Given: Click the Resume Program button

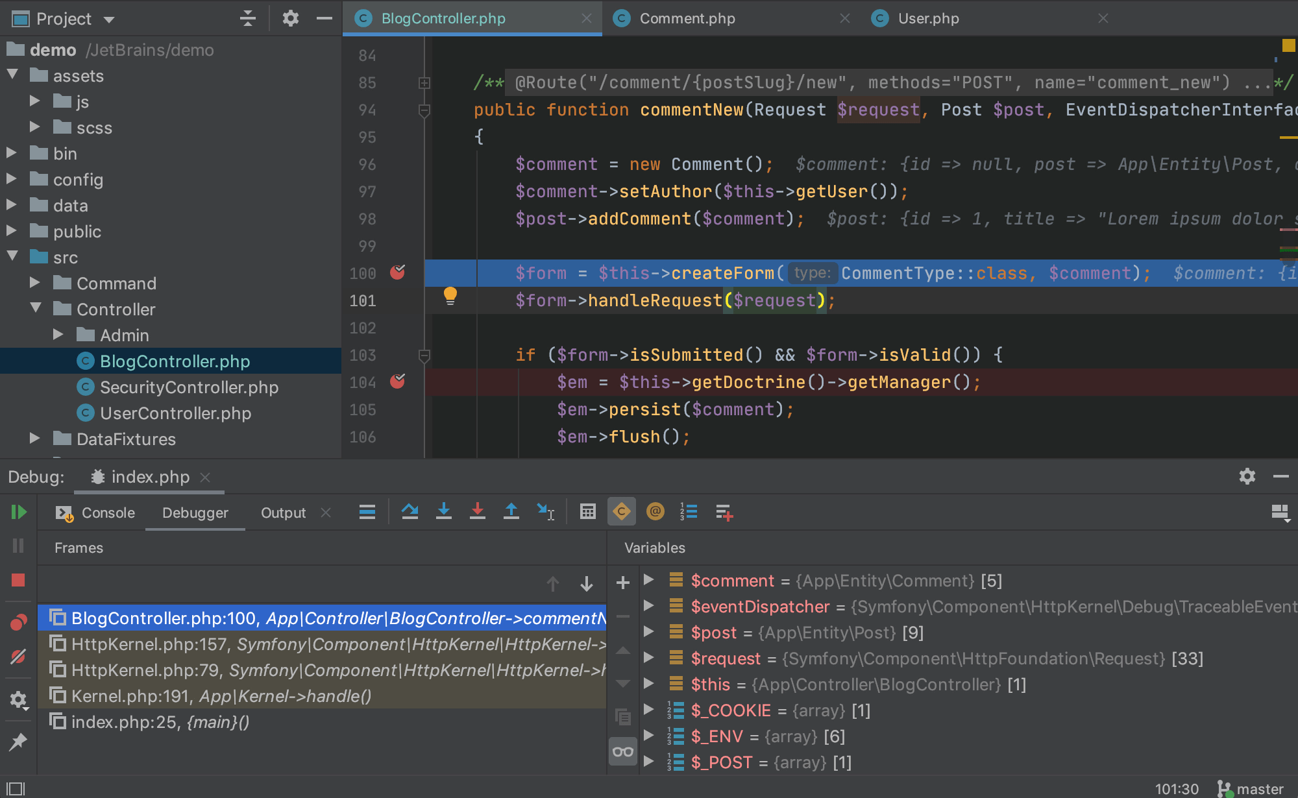Looking at the screenshot, I should point(19,513).
